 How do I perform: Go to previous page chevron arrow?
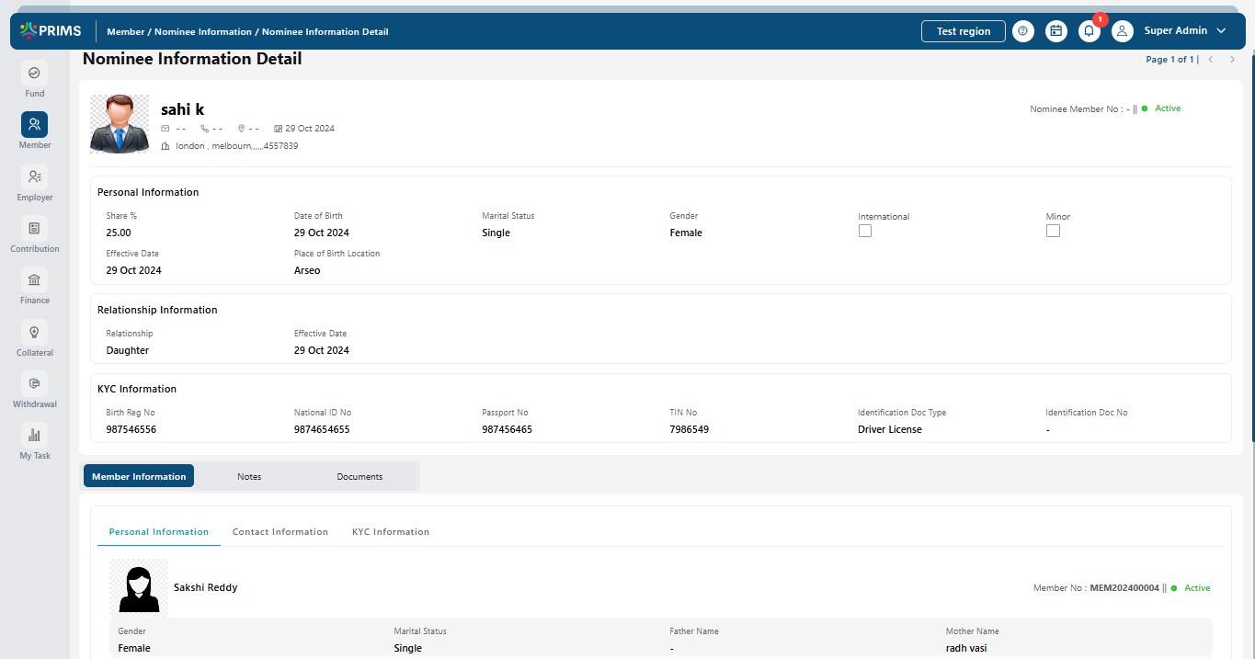click(1211, 60)
